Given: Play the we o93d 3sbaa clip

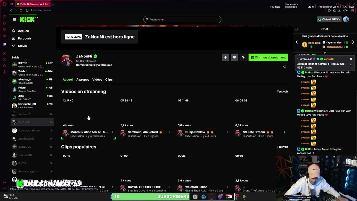Looking at the screenshot, I should click(204, 168).
